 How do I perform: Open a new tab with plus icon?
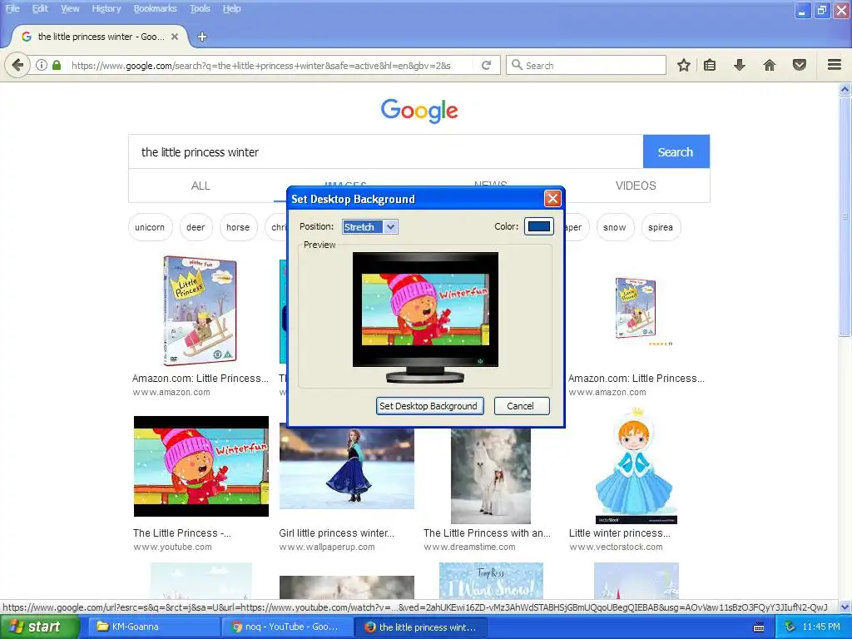pyautogui.click(x=202, y=37)
